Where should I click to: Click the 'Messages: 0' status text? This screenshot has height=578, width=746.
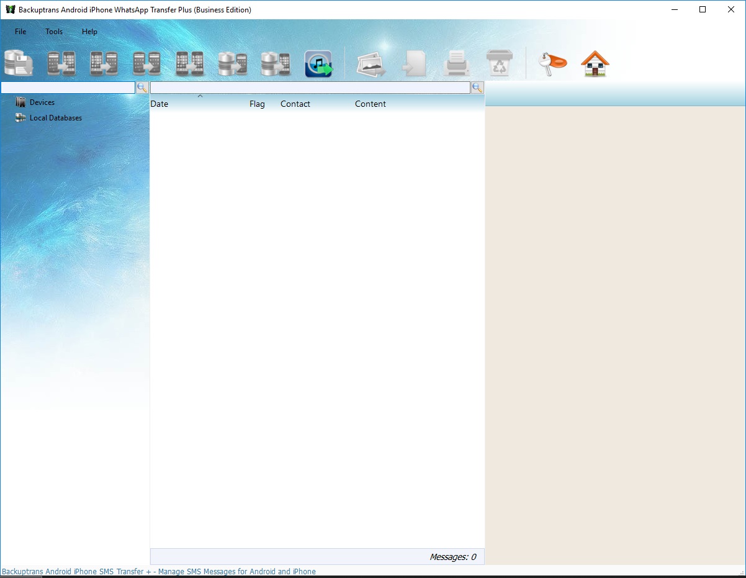click(453, 557)
